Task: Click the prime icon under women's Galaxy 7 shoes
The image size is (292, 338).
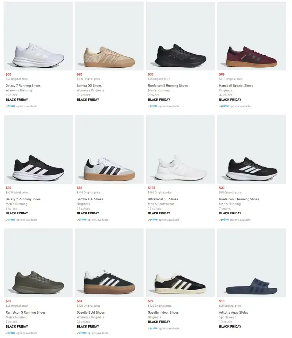Action: pos(11,106)
